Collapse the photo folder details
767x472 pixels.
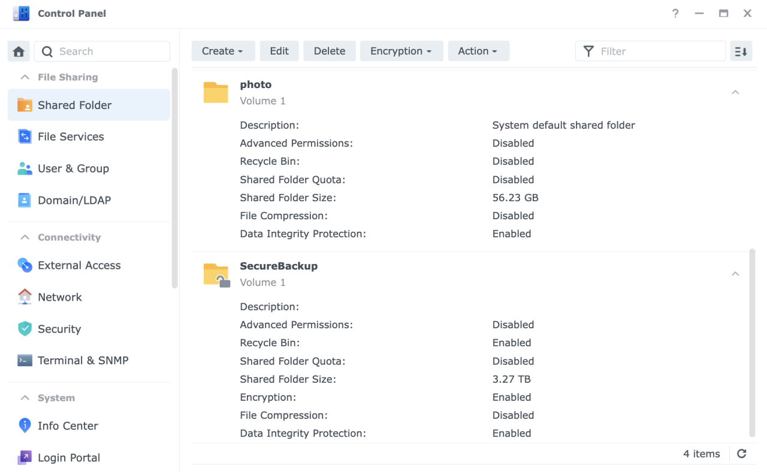[x=735, y=92]
